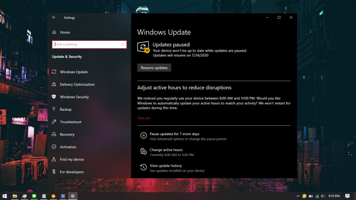Click 'Currently 8:00 AM to 5:00 PM' text

tap(172, 155)
